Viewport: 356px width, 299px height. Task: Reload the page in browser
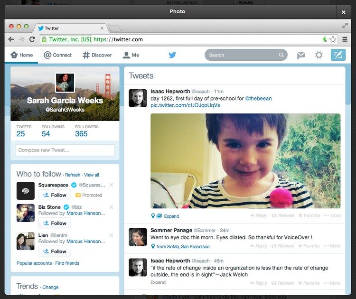[x=32, y=39]
